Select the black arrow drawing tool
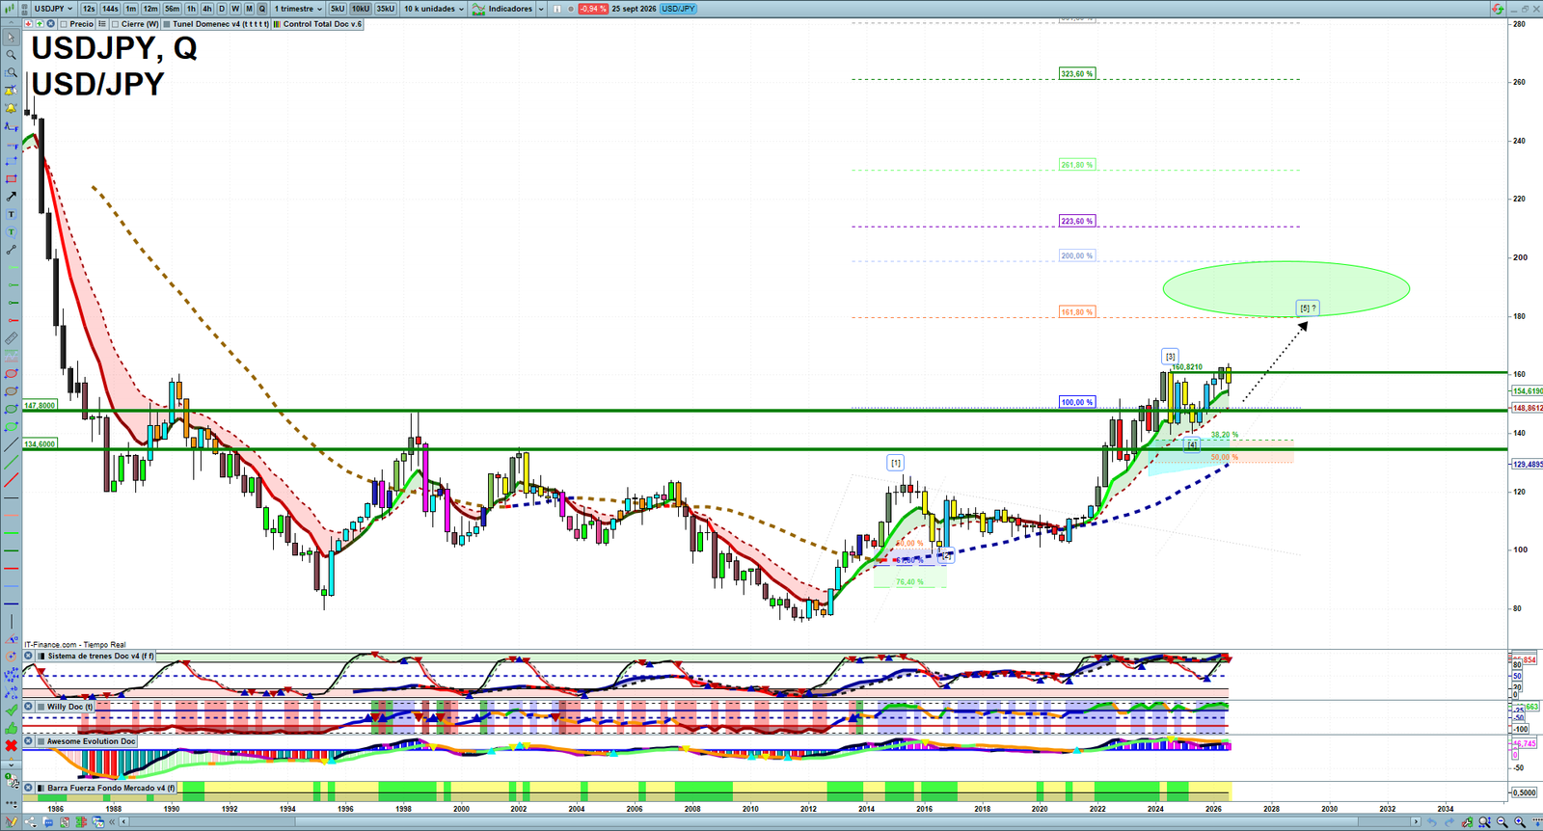This screenshot has height=831, width=1543. coord(12,197)
